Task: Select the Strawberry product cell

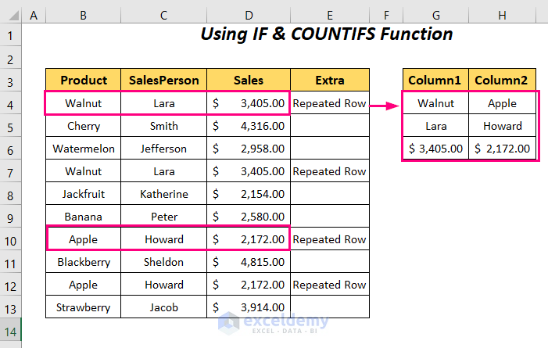Action: [x=84, y=307]
